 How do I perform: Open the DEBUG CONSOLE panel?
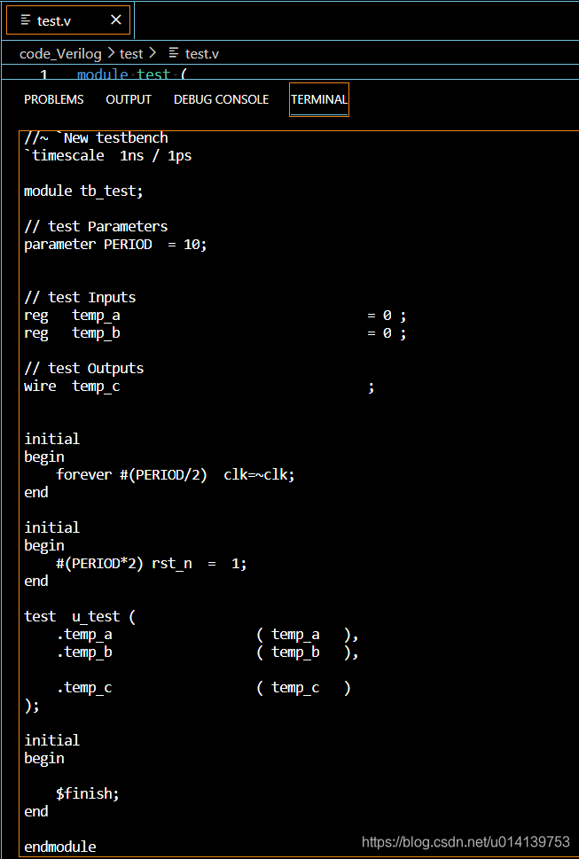221,99
